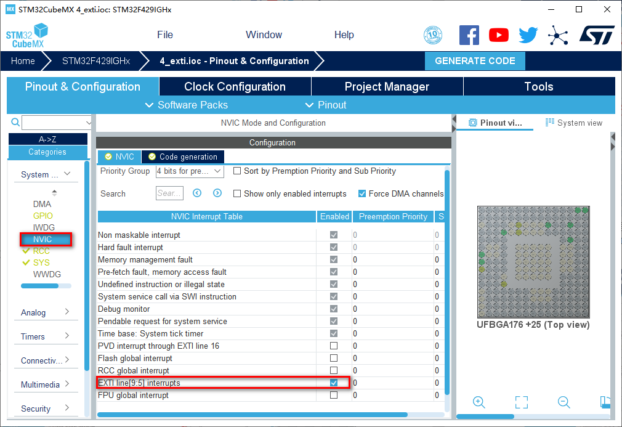Click the GENERATE CODE button
The width and height of the screenshot is (622, 427).
point(475,61)
